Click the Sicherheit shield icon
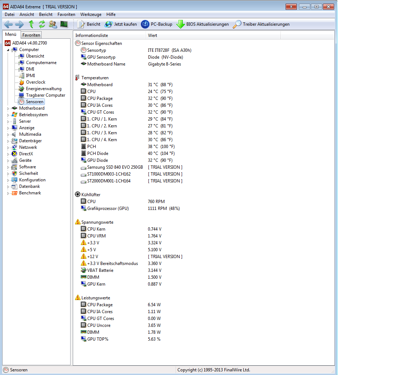This screenshot has height=375, width=417. (x=14, y=173)
